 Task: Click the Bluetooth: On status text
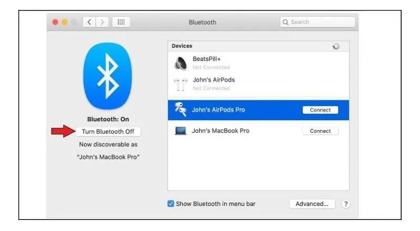(x=108, y=119)
